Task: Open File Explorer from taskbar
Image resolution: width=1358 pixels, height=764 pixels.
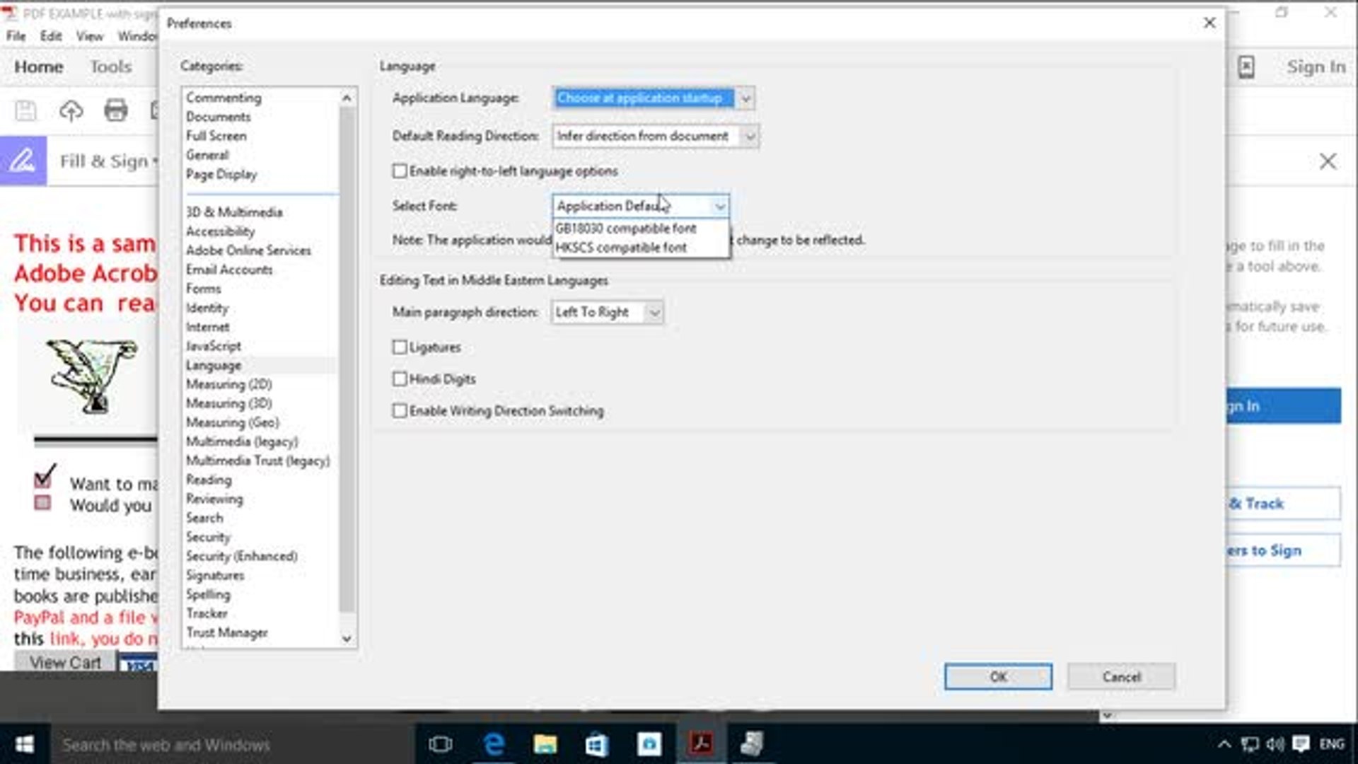Action: click(545, 744)
